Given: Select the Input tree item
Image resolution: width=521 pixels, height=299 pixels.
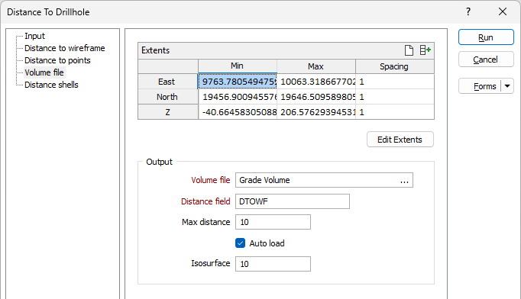Looking at the screenshot, I should tap(34, 36).
